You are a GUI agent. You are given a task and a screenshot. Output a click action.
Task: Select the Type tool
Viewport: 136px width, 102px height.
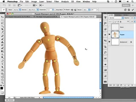tap(2, 64)
